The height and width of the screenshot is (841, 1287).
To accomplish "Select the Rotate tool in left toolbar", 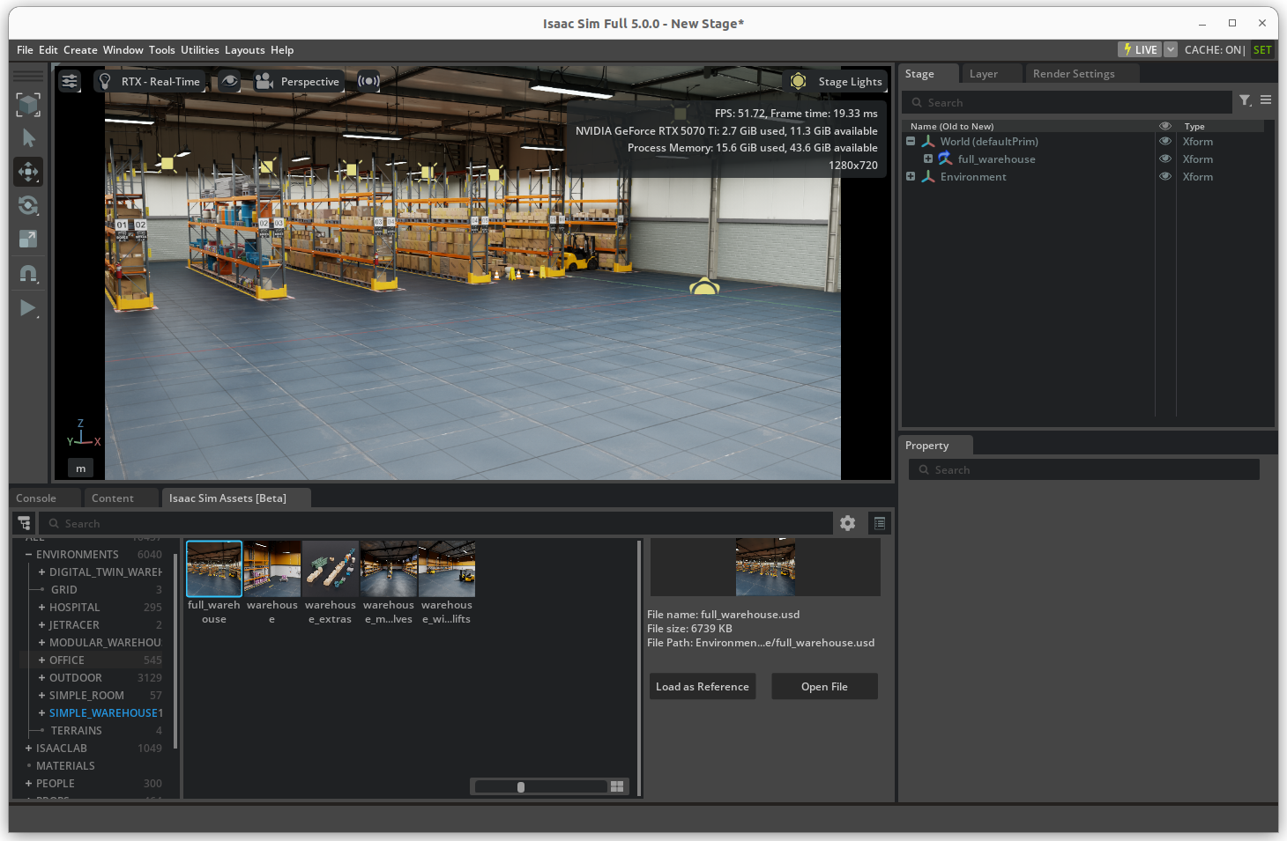I will click(28, 205).
